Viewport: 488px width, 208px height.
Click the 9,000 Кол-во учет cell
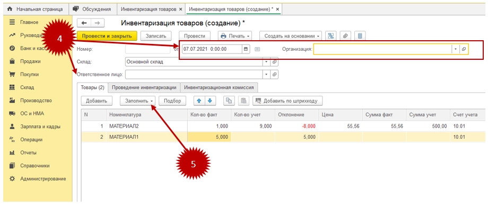252,126
